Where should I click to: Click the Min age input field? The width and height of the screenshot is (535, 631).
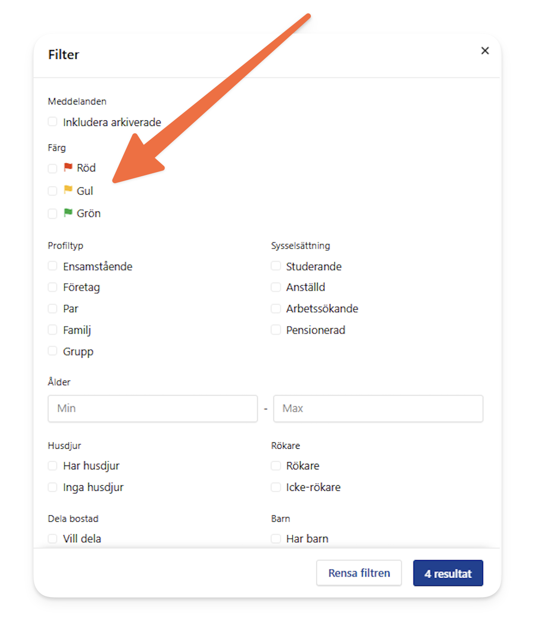tap(153, 408)
